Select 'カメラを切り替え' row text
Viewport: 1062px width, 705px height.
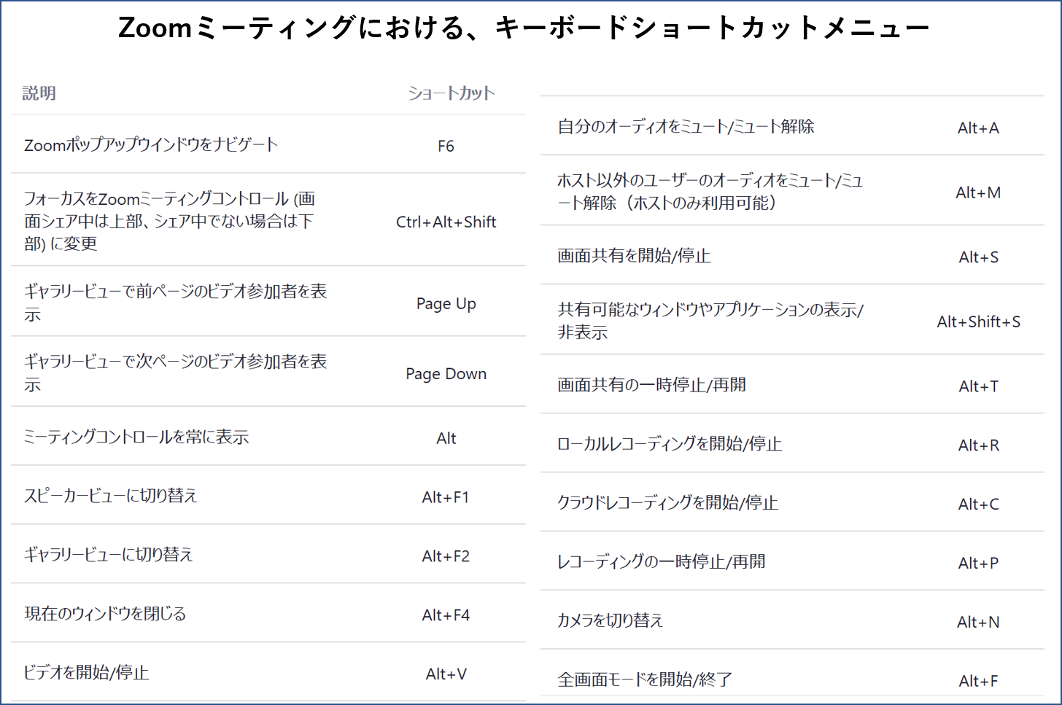tap(611, 621)
